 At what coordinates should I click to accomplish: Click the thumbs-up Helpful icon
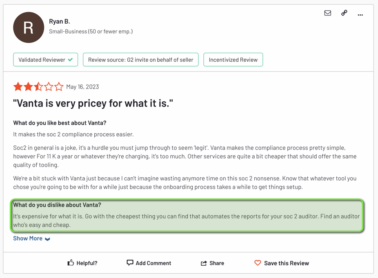[x=71, y=262]
